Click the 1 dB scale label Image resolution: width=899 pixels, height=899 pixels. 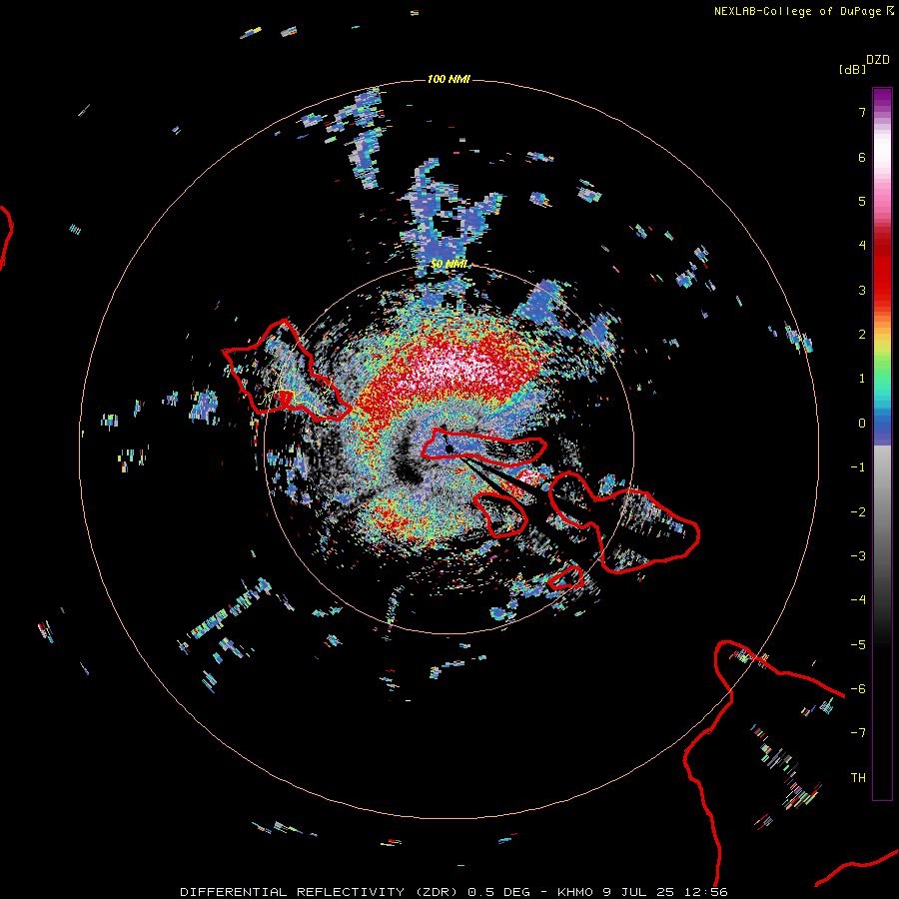pyautogui.click(x=862, y=379)
